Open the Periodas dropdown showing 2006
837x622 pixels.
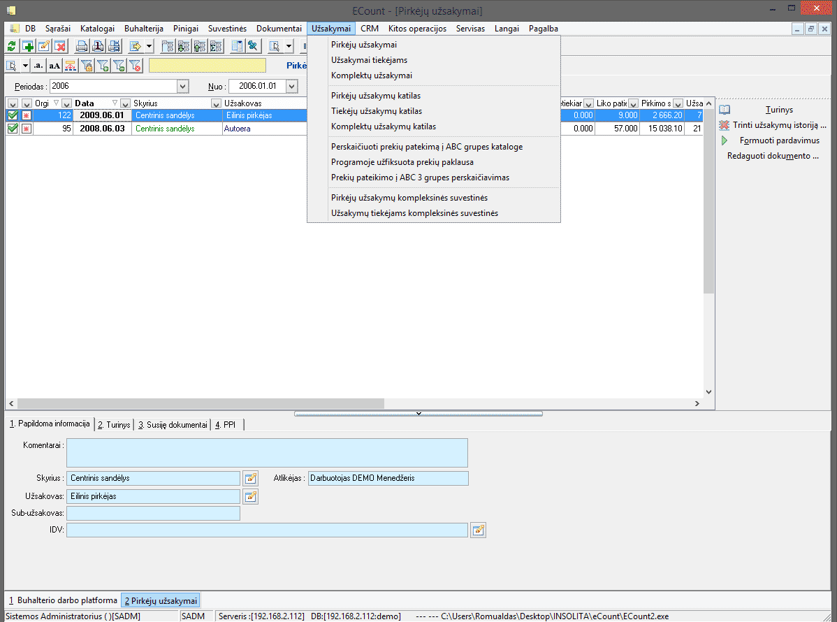coord(183,87)
